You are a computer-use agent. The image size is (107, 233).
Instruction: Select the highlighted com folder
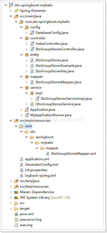28,126
